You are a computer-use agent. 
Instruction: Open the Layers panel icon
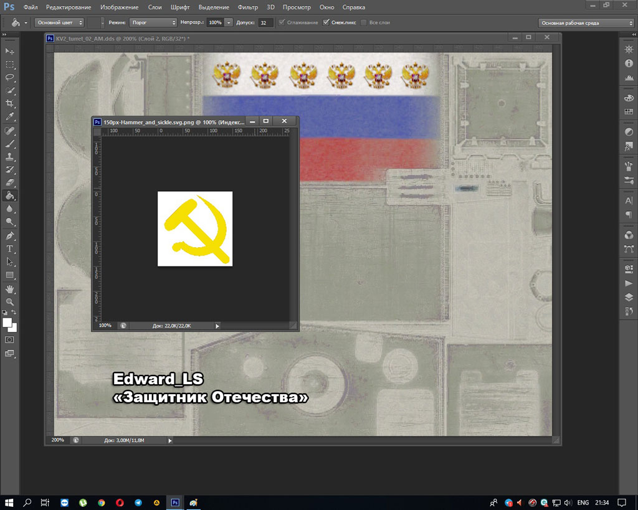tap(629, 297)
